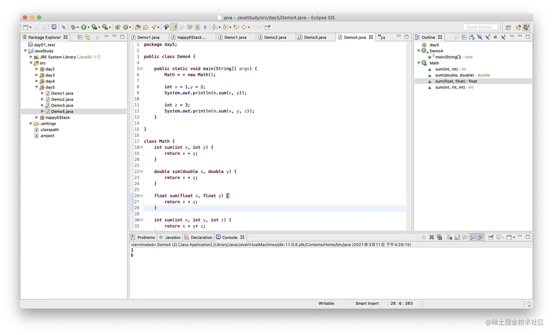The width and height of the screenshot is (553, 335).
Task: Click Skip All Breakpoints icon
Action: (x=63, y=27)
